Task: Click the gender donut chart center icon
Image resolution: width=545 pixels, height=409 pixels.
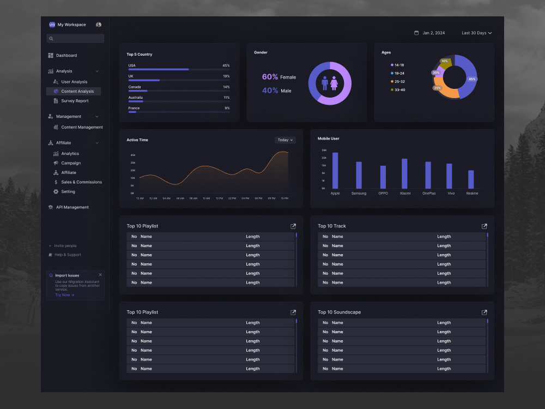Action: click(x=330, y=83)
